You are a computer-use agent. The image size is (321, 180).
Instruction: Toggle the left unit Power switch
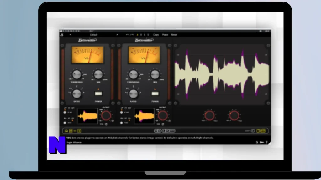(98, 93)
